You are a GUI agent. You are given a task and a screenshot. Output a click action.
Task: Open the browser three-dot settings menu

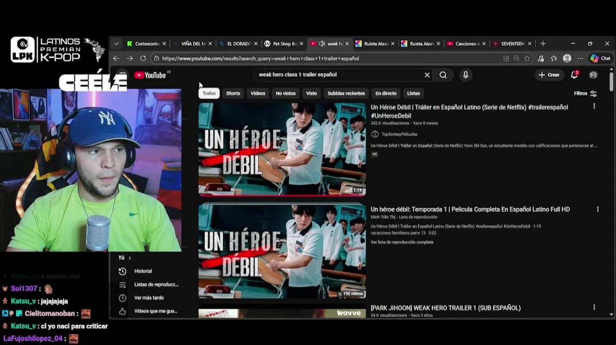point(580,58)
